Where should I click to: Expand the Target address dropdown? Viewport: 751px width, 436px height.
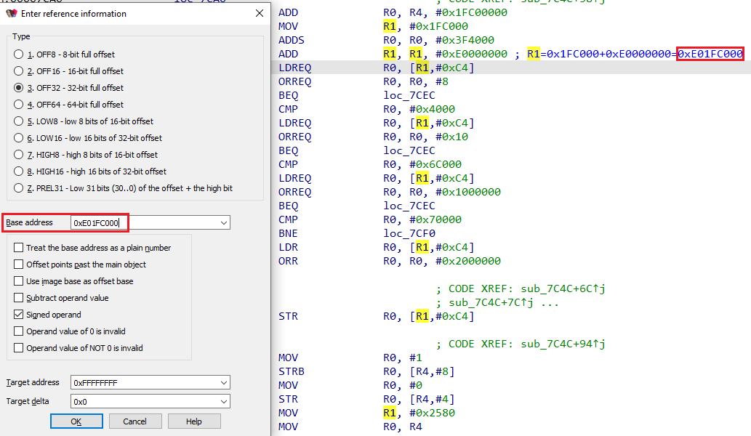pos(222,382)
